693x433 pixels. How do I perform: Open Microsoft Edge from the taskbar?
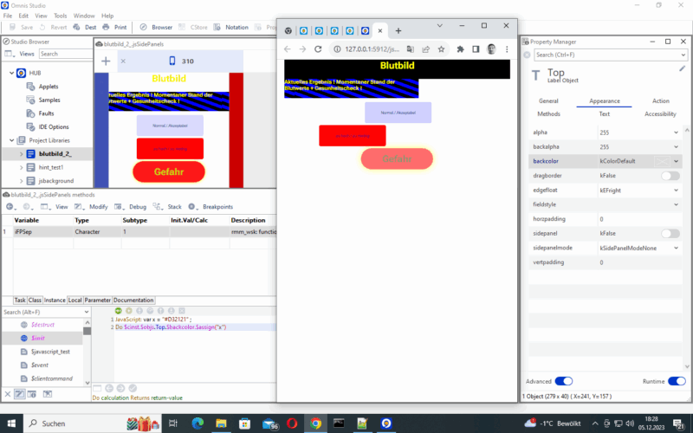coord(197,423)
